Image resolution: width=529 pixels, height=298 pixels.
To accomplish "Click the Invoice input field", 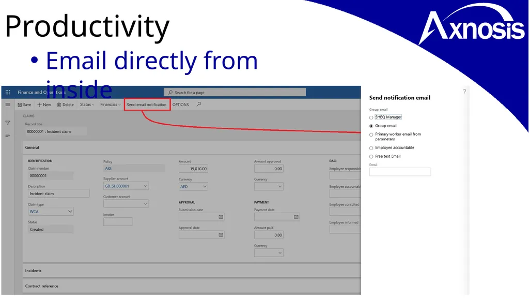I will [118, 221].
